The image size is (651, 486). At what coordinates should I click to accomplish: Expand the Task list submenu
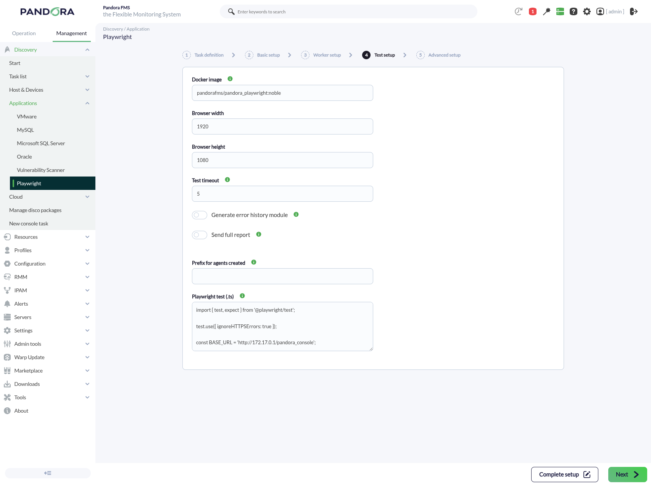tap(87, 76)
